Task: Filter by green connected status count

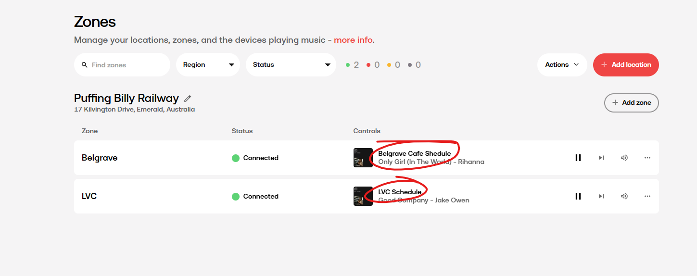Action: 352,65
